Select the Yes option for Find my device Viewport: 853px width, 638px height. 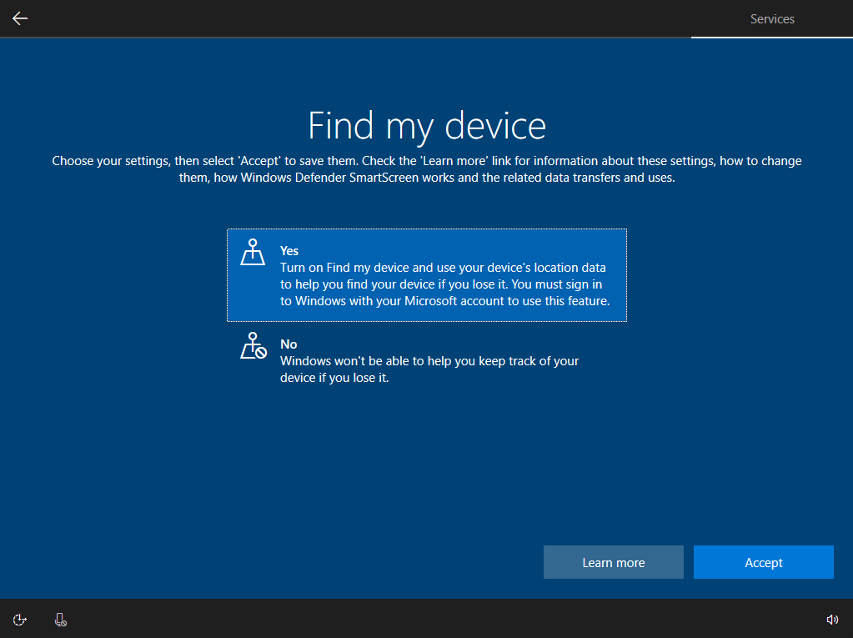click(x=427, y=275)
